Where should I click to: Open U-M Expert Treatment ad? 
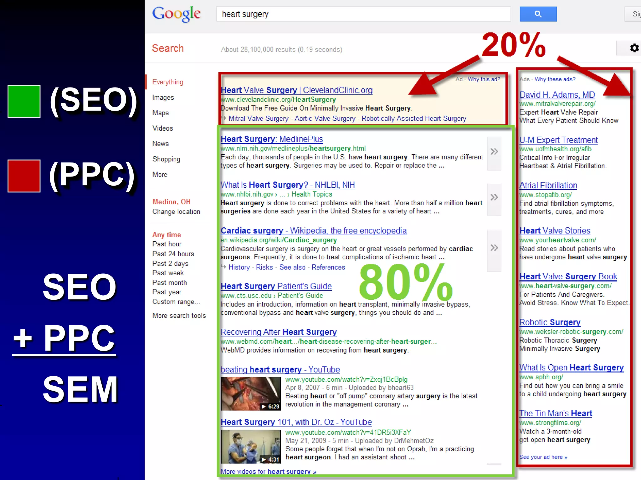558,140
